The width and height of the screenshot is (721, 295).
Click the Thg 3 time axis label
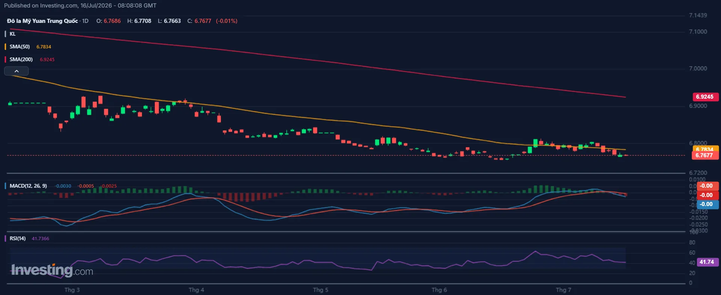72,290
